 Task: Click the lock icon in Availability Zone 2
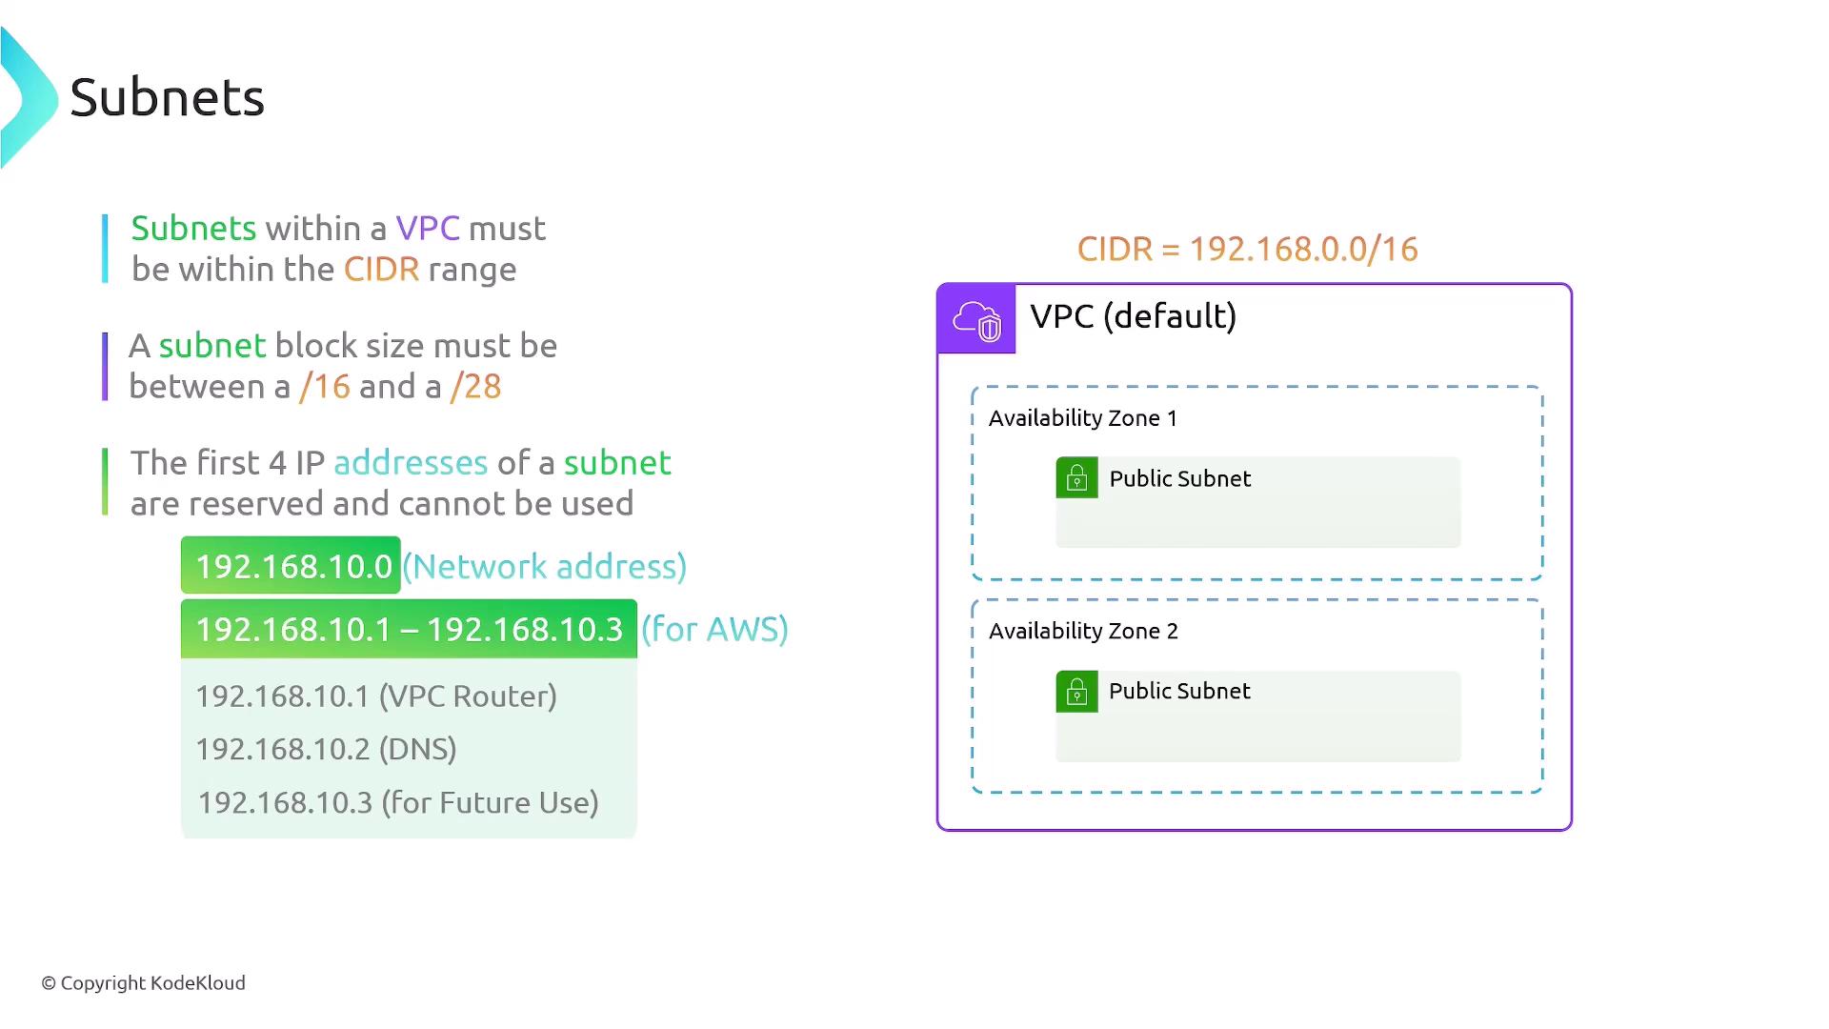click(1076, 692)
